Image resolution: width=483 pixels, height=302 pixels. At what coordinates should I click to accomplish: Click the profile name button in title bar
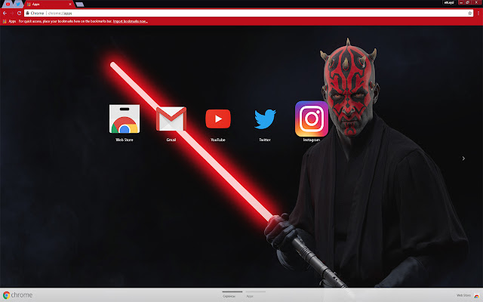point(449,2)
